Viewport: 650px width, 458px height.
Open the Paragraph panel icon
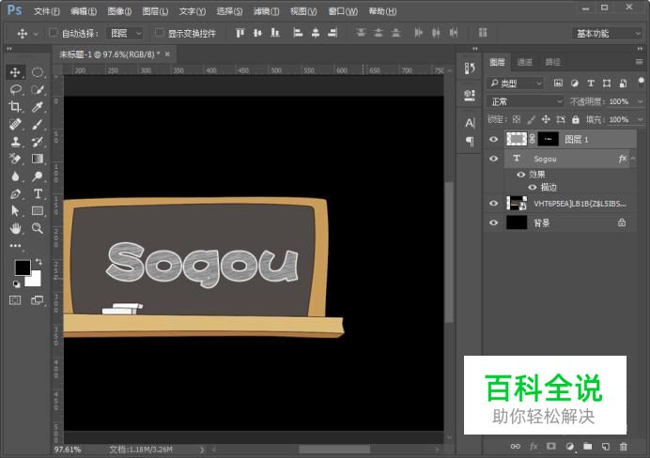470,141
